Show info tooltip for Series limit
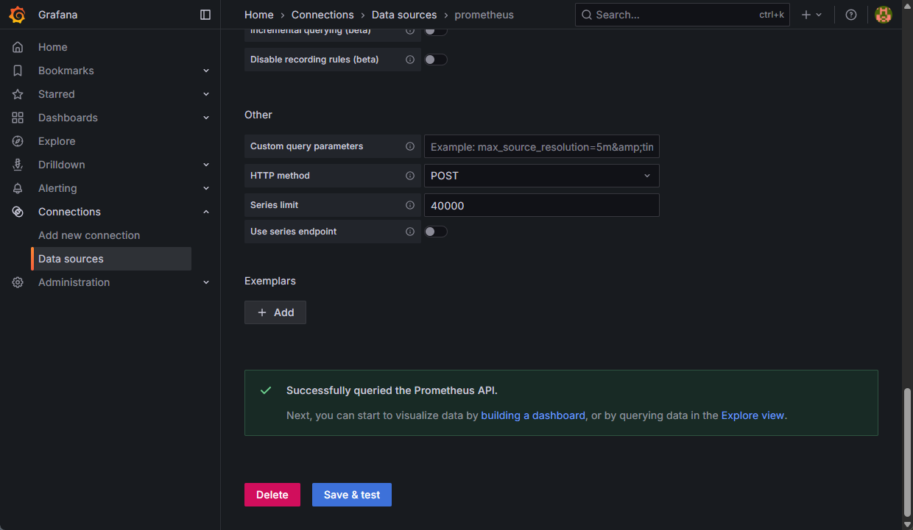The image size is (913, 530). (x=410, y=205)
